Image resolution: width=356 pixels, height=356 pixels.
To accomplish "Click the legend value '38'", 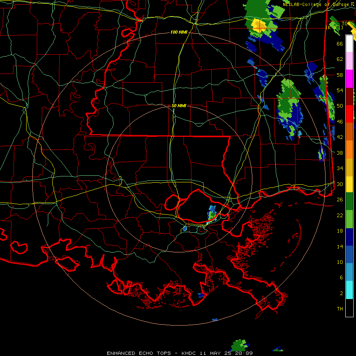I will pyautogui.click(x=340, y=153).
